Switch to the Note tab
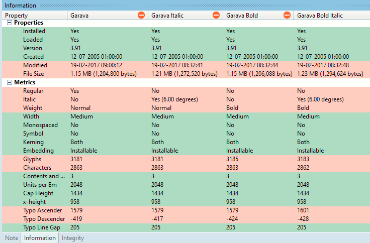370x243 pixels. (12, 238)
